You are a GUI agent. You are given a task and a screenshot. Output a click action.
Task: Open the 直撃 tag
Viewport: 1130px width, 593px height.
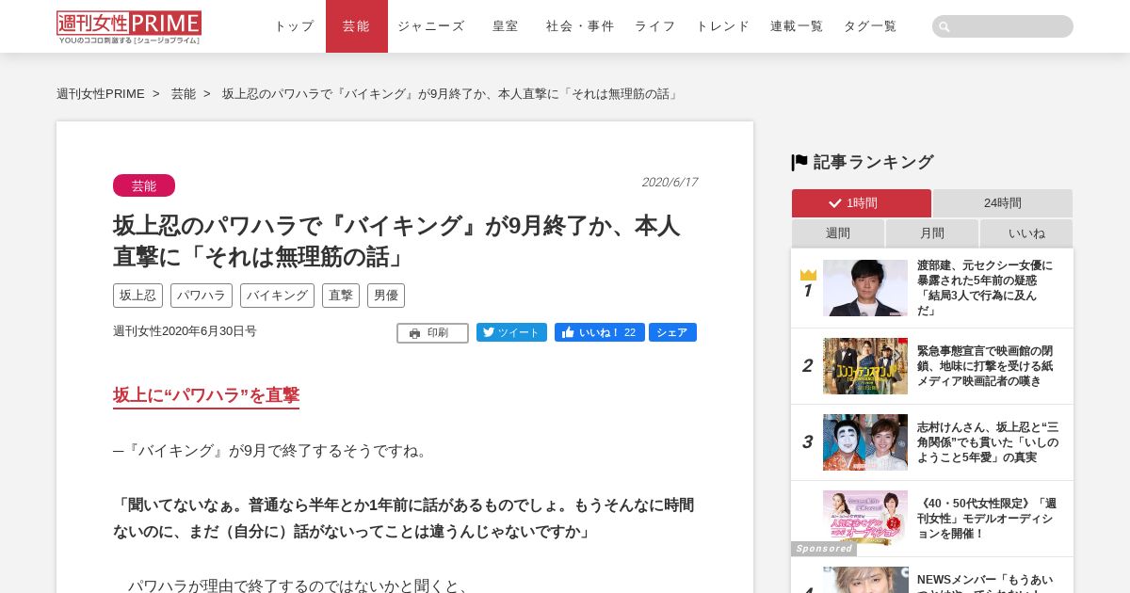tap(341, 296)
